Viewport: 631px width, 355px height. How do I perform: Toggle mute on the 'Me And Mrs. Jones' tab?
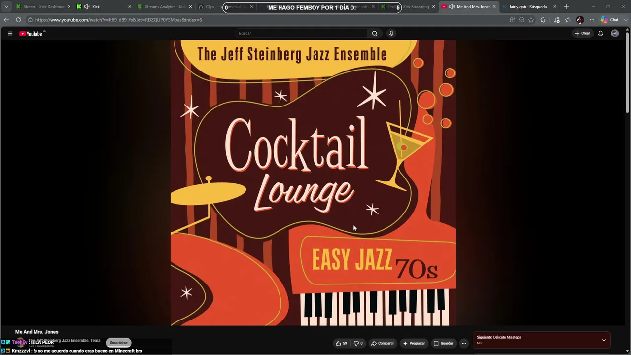452,7
